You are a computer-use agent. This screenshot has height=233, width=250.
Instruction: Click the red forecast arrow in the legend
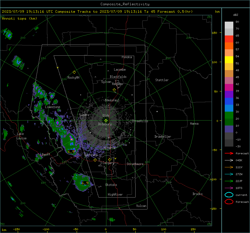pos(229,153)
